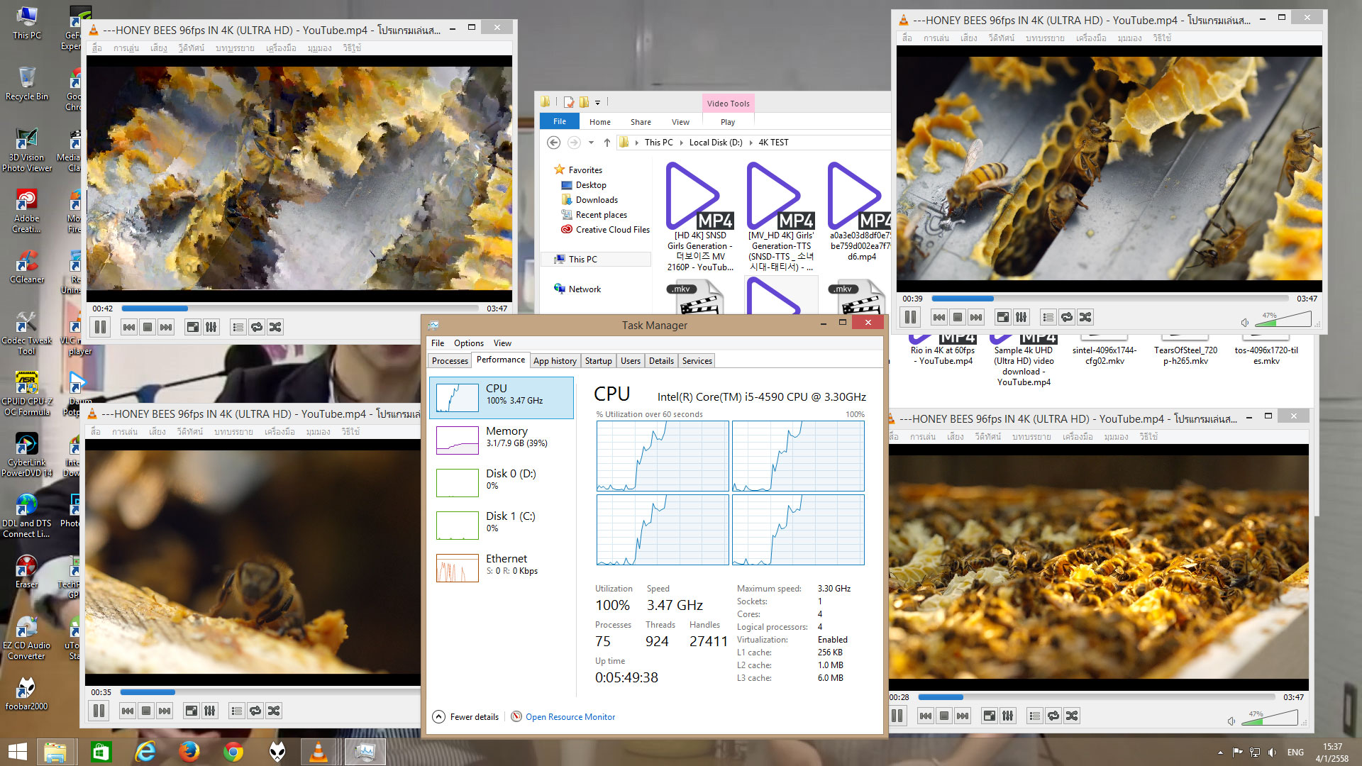Click Explorer's Up one level arrow
Viewport: 1362px width, 766px height.
click(x=607, y=143)
